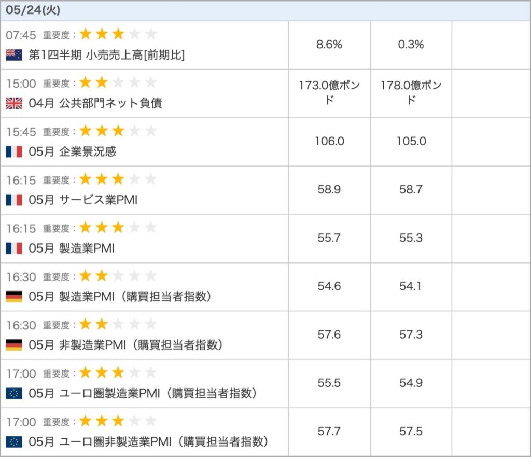Open 05月 企業景況感 event
The width and height of the screenshot is (531, 457).
(73, 152)
